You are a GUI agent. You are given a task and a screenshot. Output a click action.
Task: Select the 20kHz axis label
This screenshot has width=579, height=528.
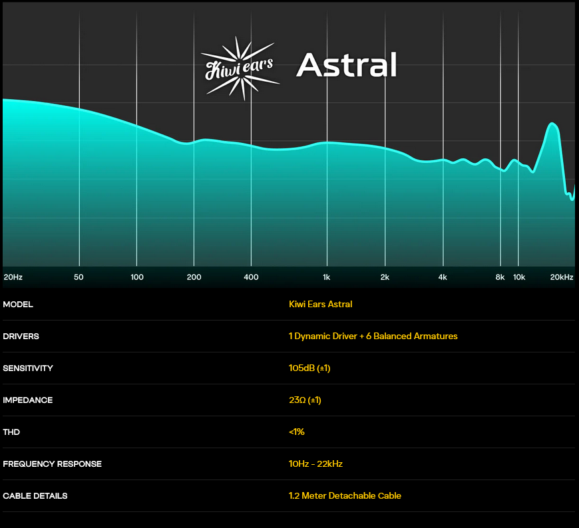561,277
